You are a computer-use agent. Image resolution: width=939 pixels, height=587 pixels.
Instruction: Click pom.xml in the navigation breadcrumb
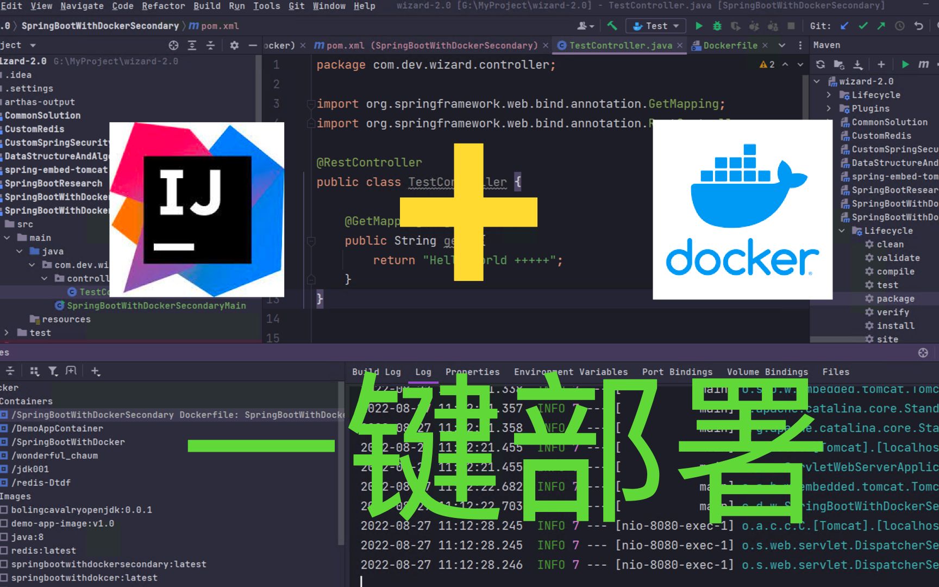tap(214, 26)
